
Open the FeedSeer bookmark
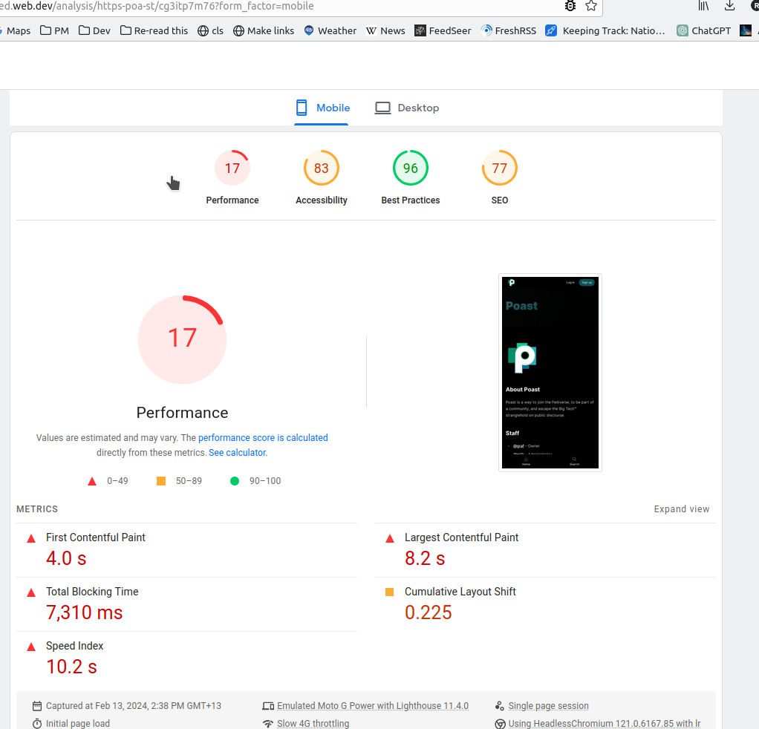coord(443,30)
